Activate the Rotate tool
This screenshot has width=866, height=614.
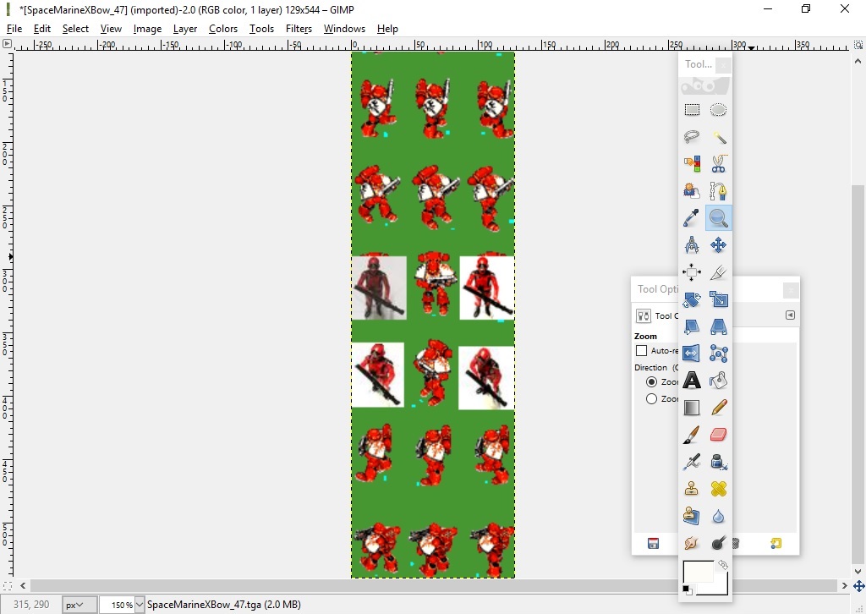click(x=692, y=299)
